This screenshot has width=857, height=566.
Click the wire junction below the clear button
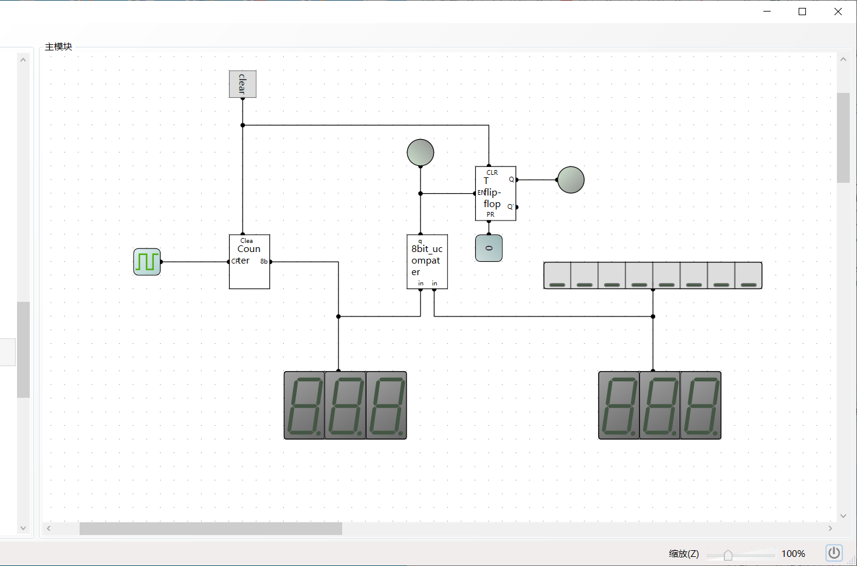pyautogui.click(x=243, y=125)
